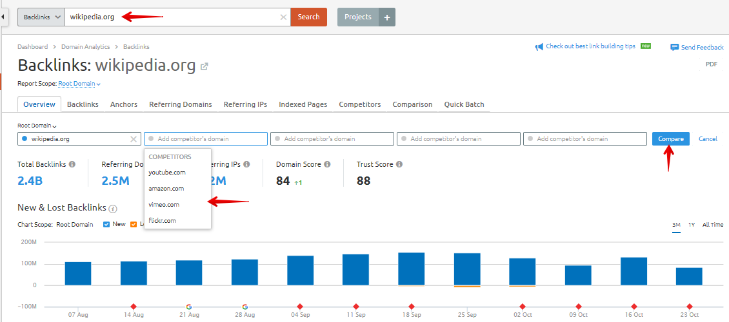Show info icon for Trust Score

point(399,164)
